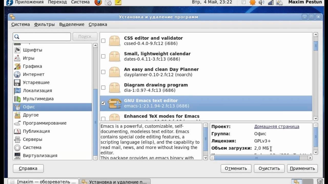328x184 pixels.
Task: Open the Переход panel menu
Action: tap(57, 2)
